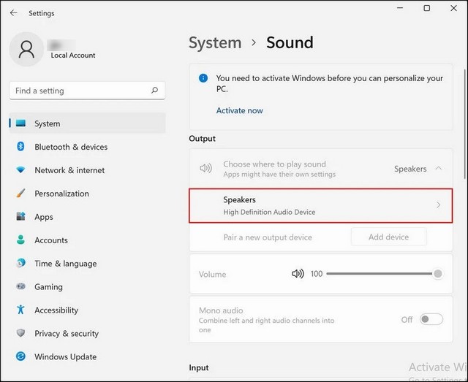Click the Activate now link
Image resolution: width=468 pixels, height=382 pixels.
coord(239,110)
